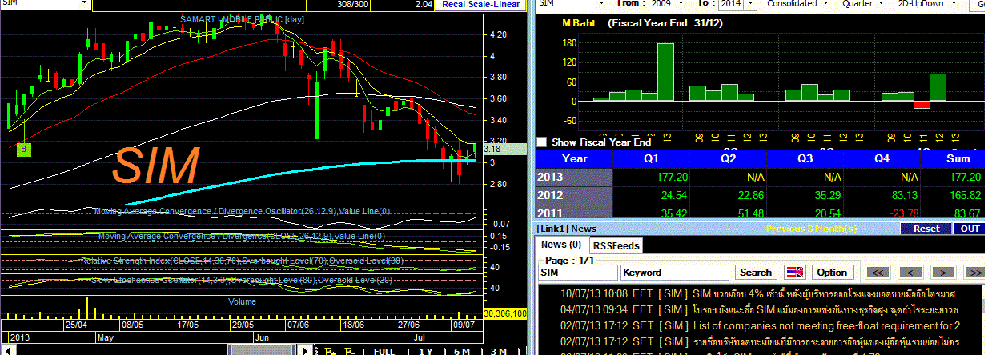This screenshot has height=363, width=1000.
Task: Click the Search news button
Action: click(x=756, y=273)
